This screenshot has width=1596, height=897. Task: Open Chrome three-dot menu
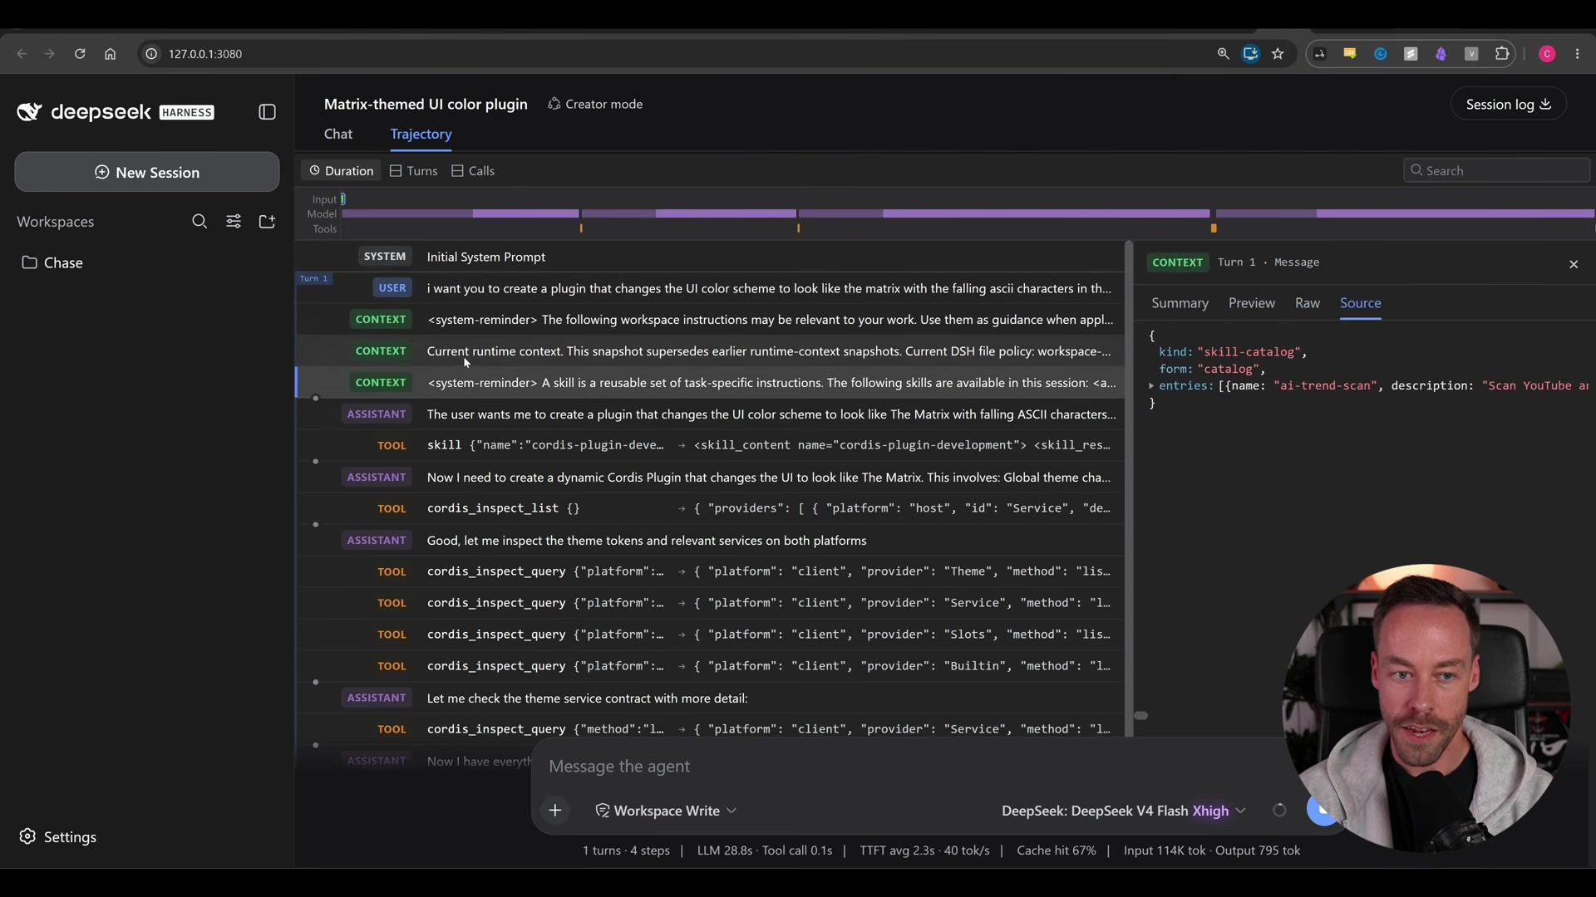pos(1578,54)
